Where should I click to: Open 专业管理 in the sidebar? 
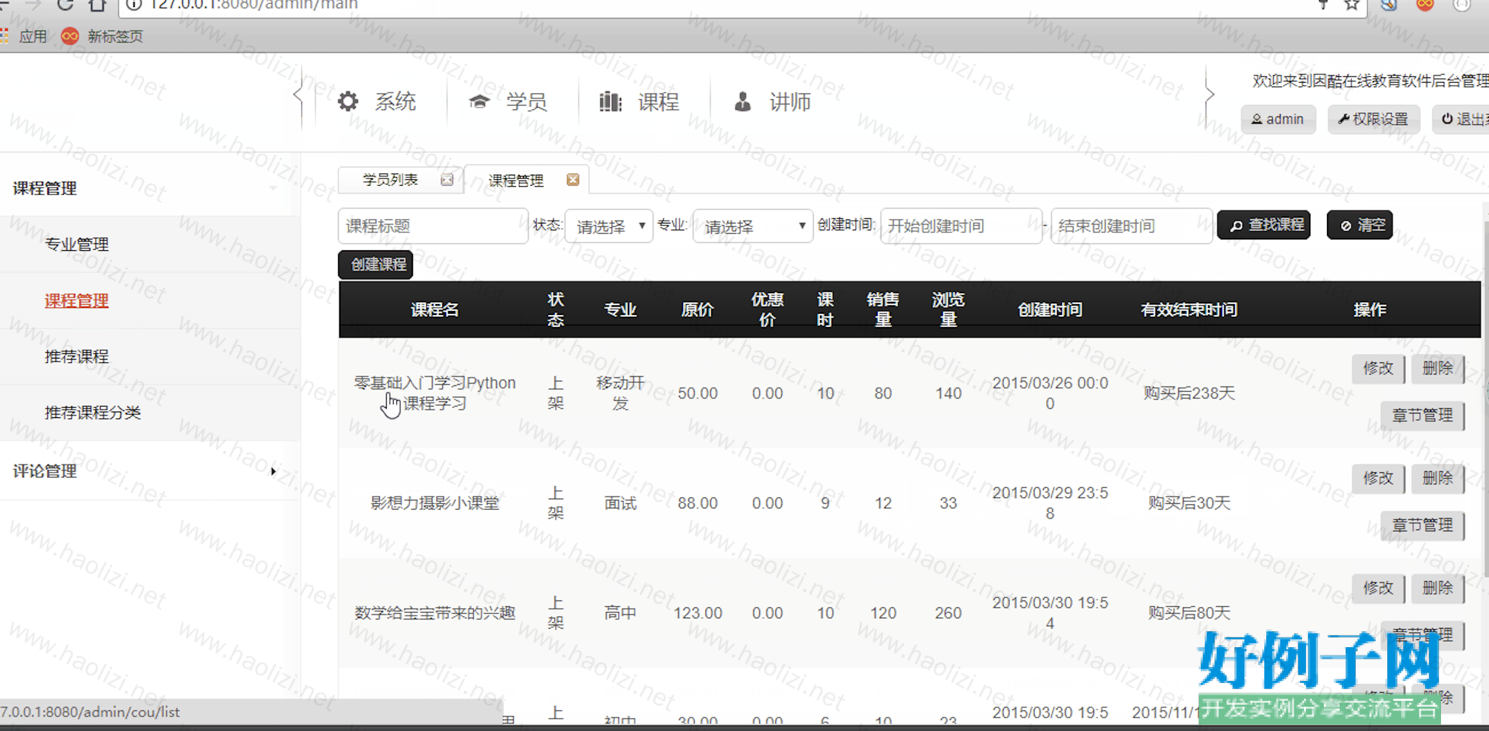77,245
